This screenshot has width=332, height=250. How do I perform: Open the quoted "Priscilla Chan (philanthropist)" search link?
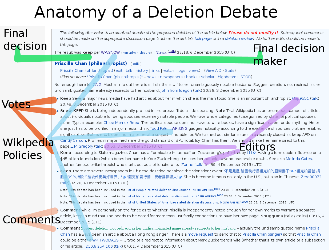point(115,77)
